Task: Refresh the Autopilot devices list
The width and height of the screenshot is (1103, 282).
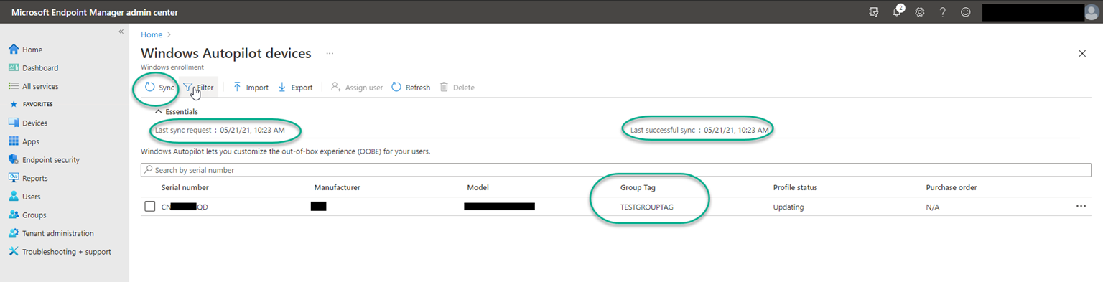Action: coord(411,88)
